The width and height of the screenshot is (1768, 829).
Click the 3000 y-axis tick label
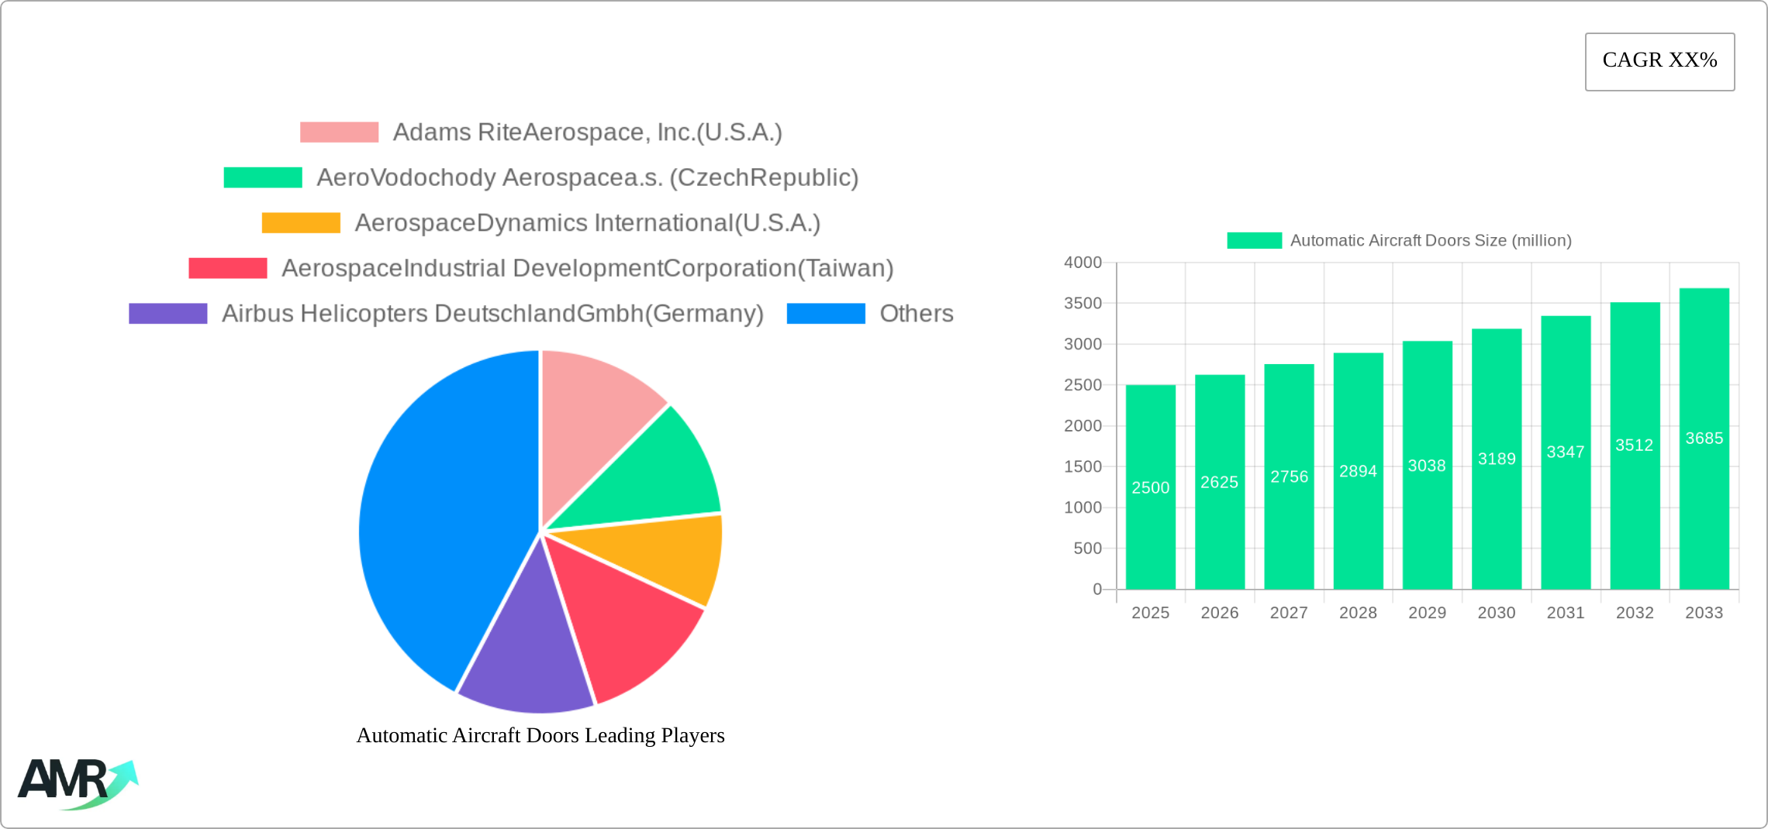point(1083,344)
